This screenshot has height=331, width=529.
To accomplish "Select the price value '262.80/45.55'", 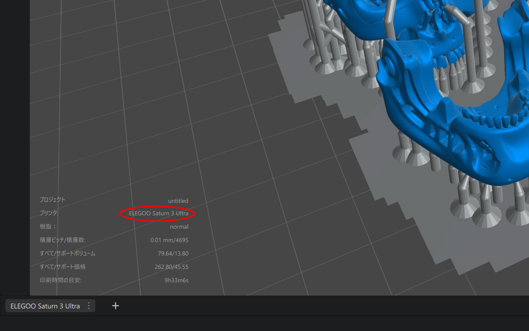I will [172, 267].
